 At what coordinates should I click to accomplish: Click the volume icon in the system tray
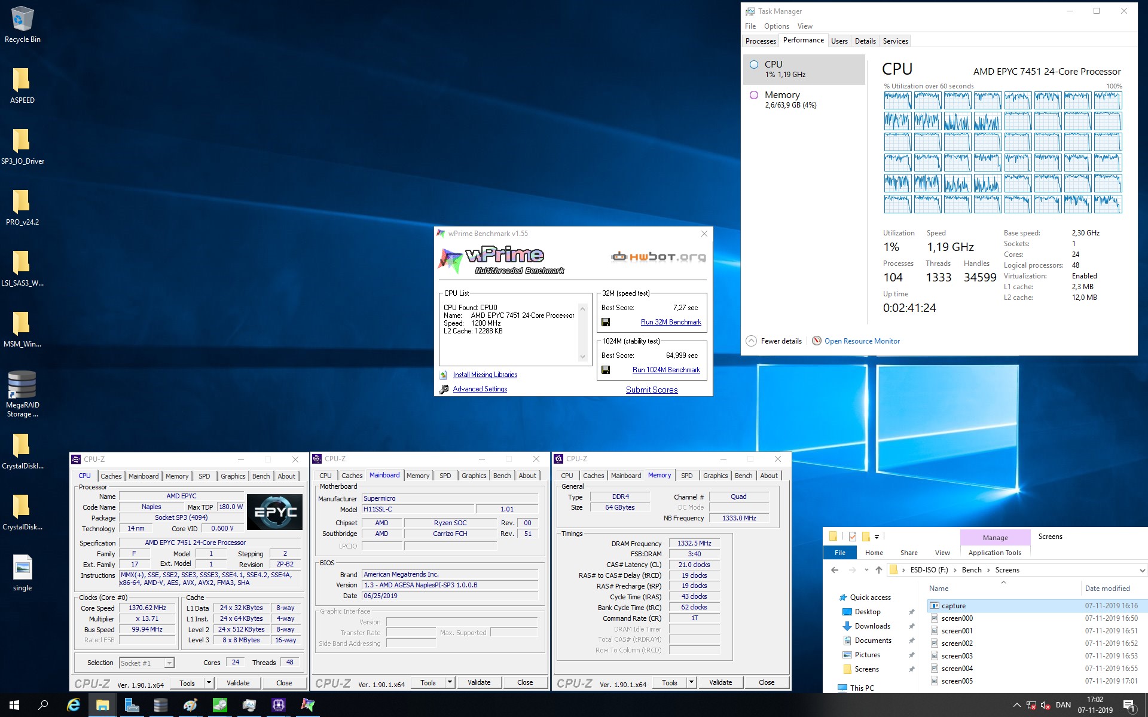tap(1045, 705)
